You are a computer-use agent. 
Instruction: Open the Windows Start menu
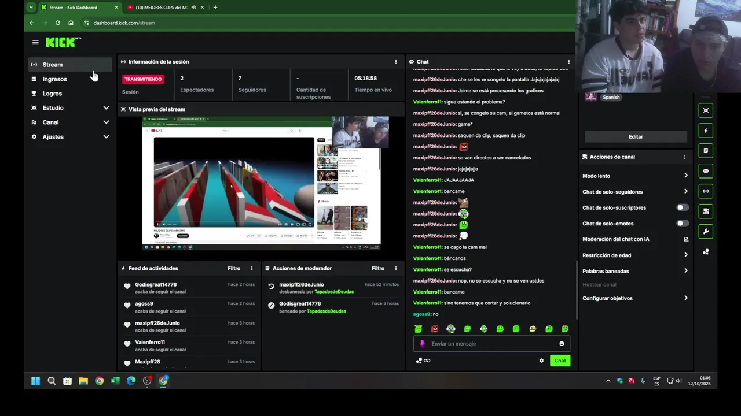35,381
